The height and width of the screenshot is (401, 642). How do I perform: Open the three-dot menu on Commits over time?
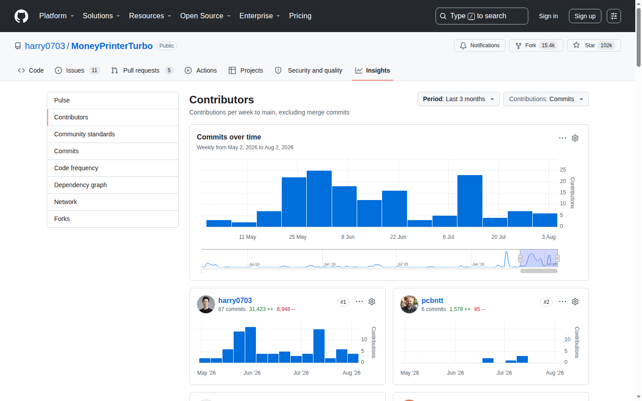click(x=563, y=138)
